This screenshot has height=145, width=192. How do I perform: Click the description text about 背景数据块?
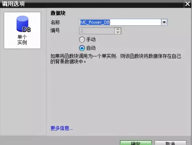pos(116,59)
